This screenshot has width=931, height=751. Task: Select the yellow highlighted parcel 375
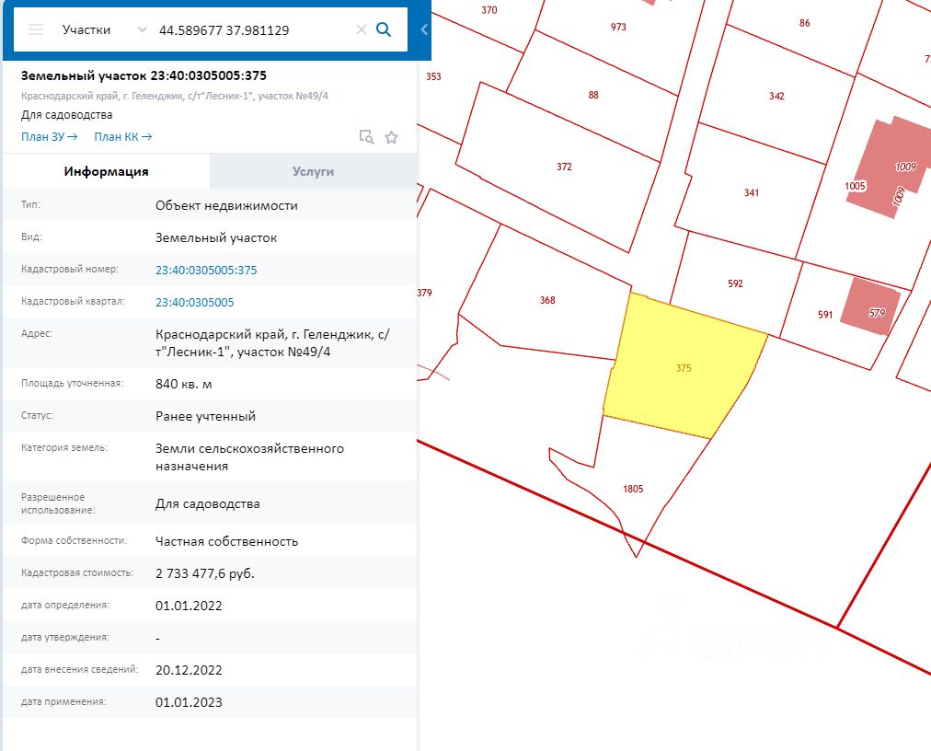[684, 368]
